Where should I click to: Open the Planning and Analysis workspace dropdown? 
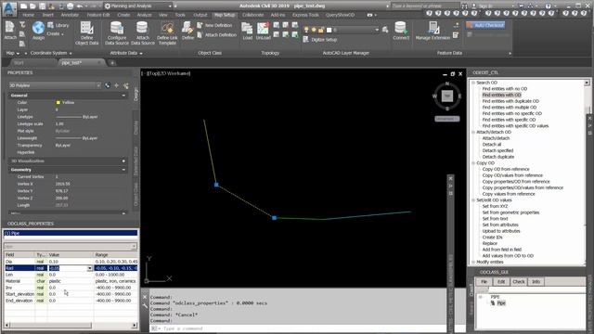coord(170,6)
